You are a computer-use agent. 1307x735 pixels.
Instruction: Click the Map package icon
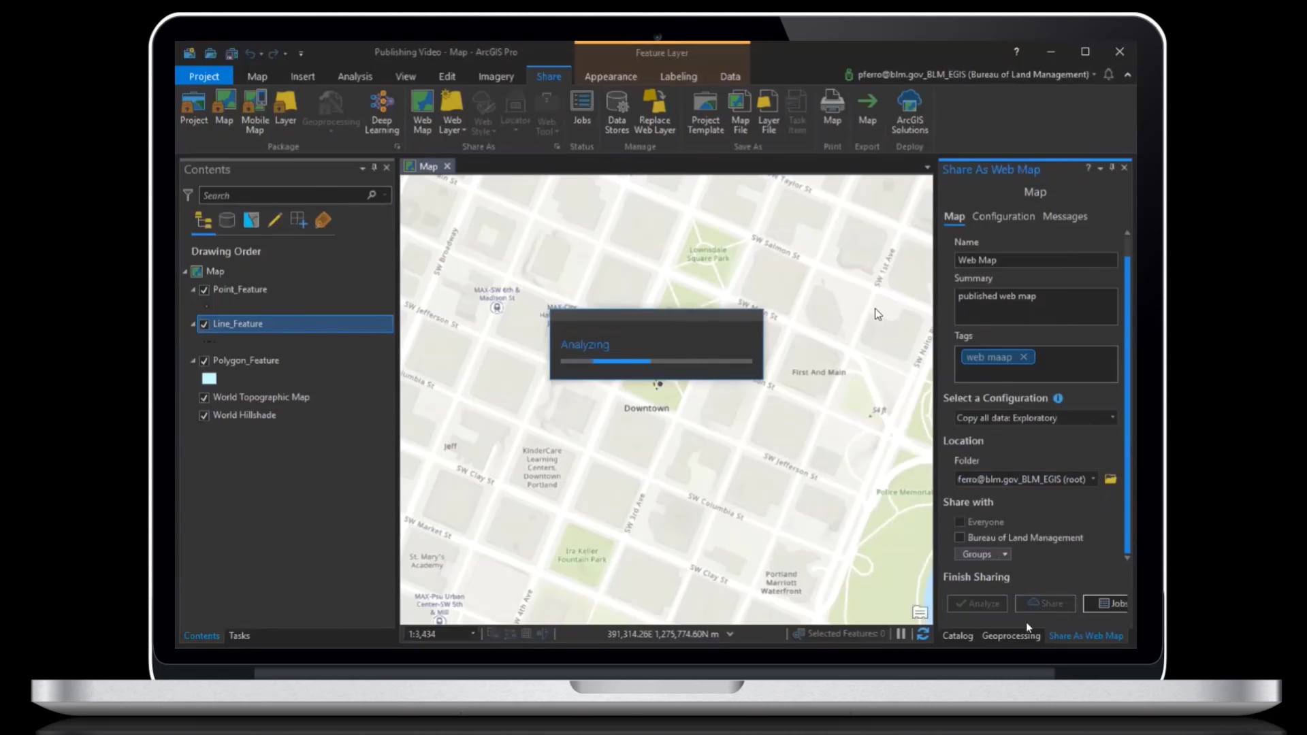click(224, 109)
